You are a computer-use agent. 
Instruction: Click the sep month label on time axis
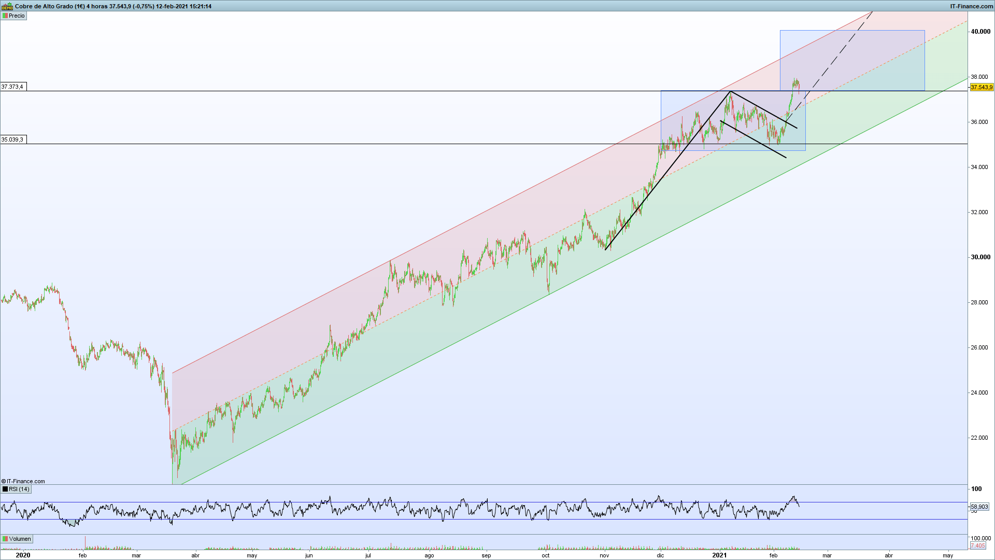486,555
